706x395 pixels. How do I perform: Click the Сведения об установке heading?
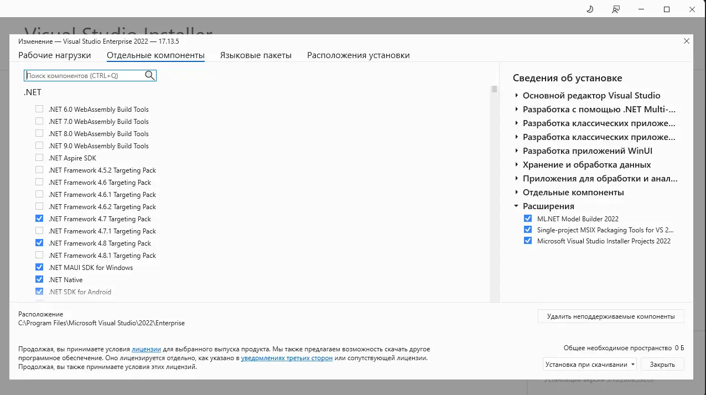[567, 78]
